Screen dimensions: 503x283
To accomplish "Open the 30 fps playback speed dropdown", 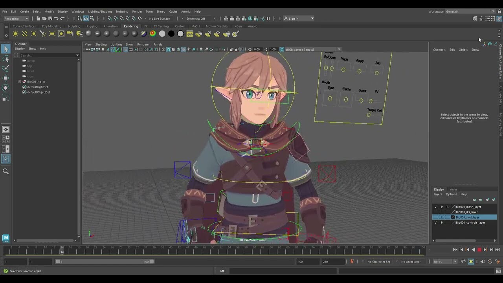I will click(444, 261).
